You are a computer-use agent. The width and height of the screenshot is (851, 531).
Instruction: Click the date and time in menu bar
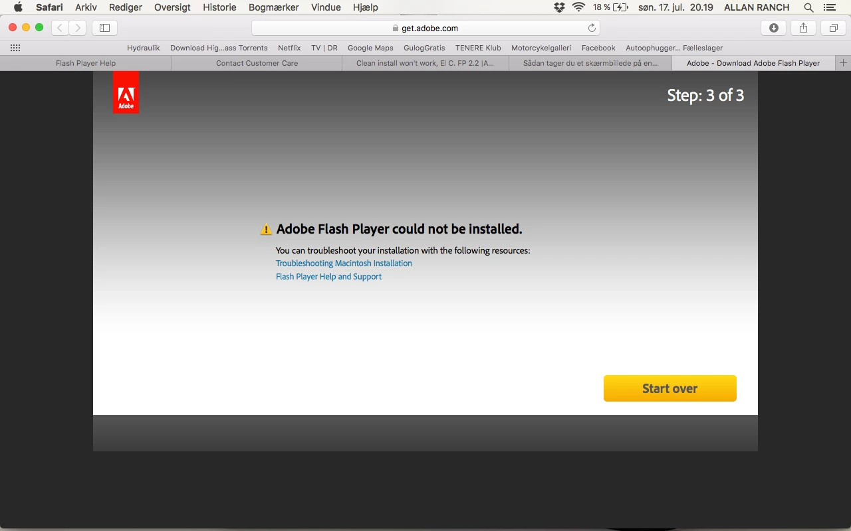point(675,7)
